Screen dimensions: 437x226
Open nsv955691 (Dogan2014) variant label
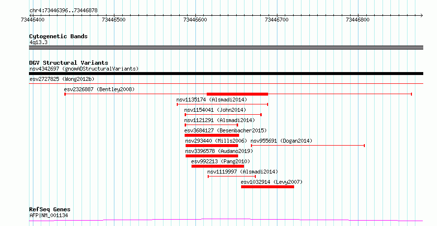[x=281, y=141]
